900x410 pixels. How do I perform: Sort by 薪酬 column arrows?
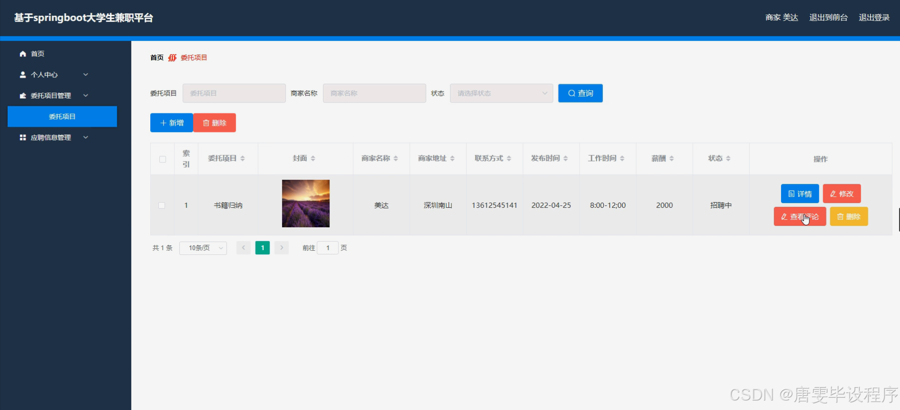coord(671,158)
